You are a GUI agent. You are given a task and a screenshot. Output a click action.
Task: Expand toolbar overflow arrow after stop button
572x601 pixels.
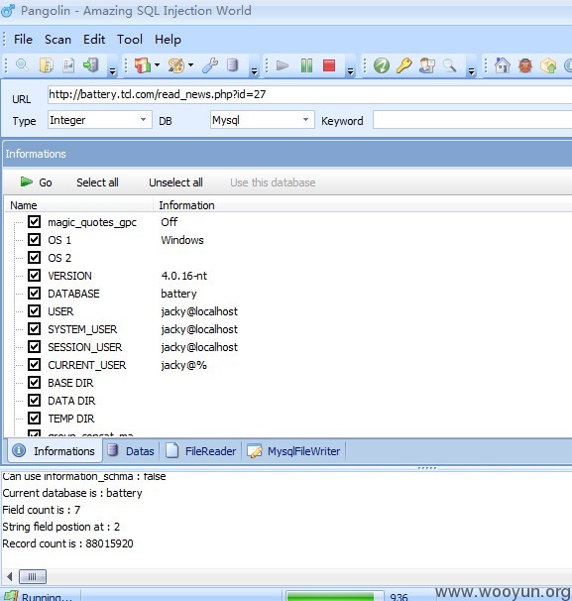click(x=350, y=70)
